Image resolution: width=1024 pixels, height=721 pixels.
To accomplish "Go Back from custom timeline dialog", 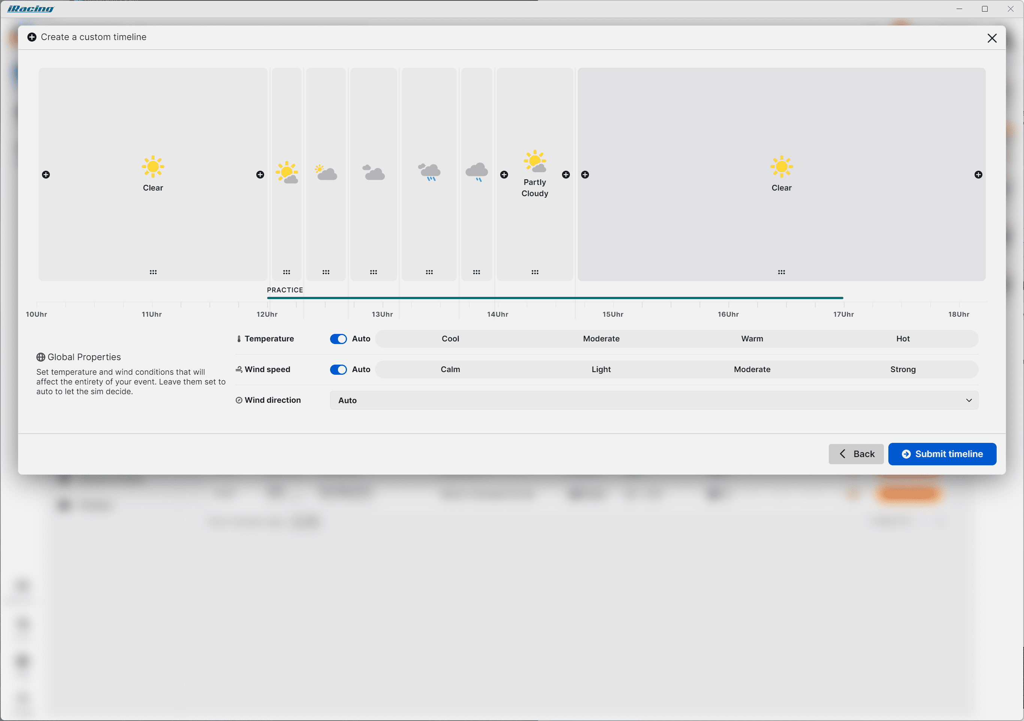I will (x=855, y=454).
